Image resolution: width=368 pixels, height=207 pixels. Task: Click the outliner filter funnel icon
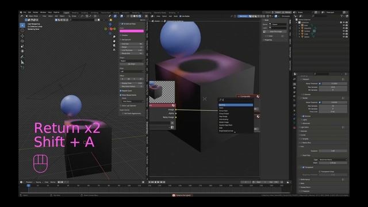click(x=342, y=16)
